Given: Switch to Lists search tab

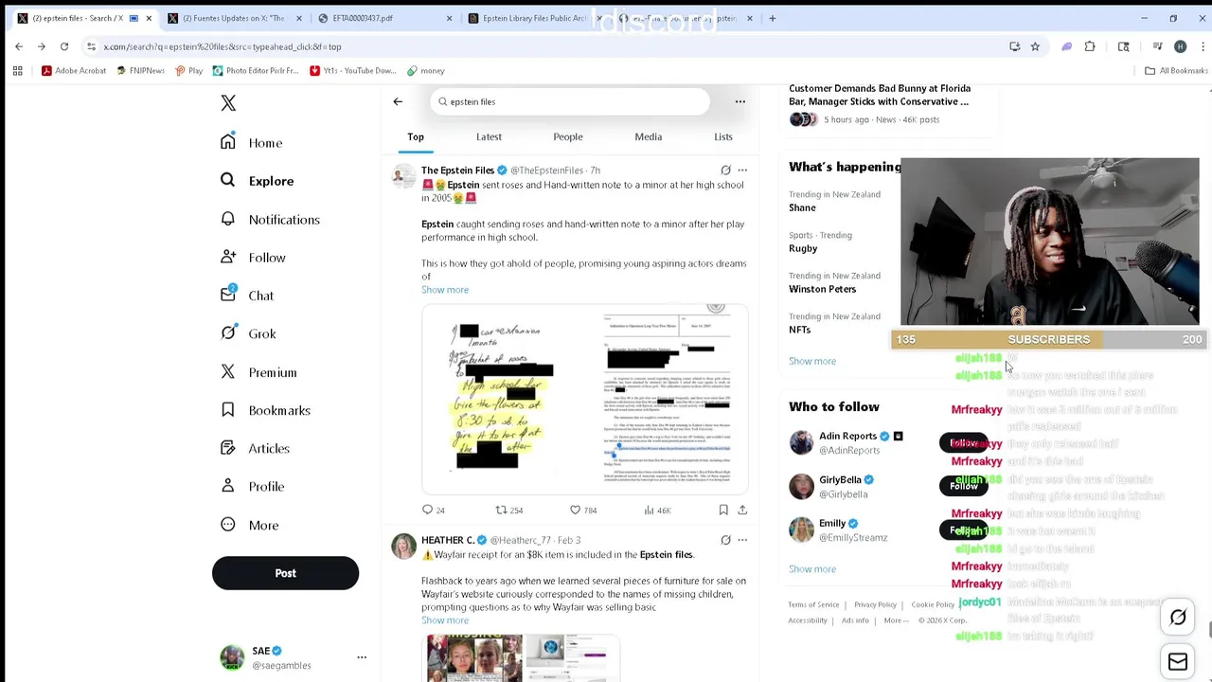Looking at the screenshot, I should tap(723, 137).
